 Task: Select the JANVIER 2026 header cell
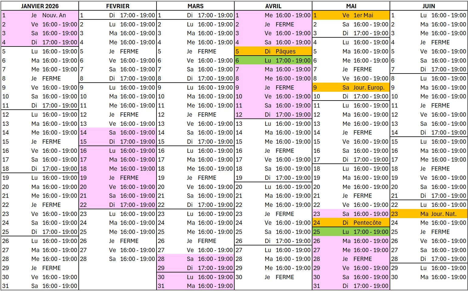click(40, 6)
